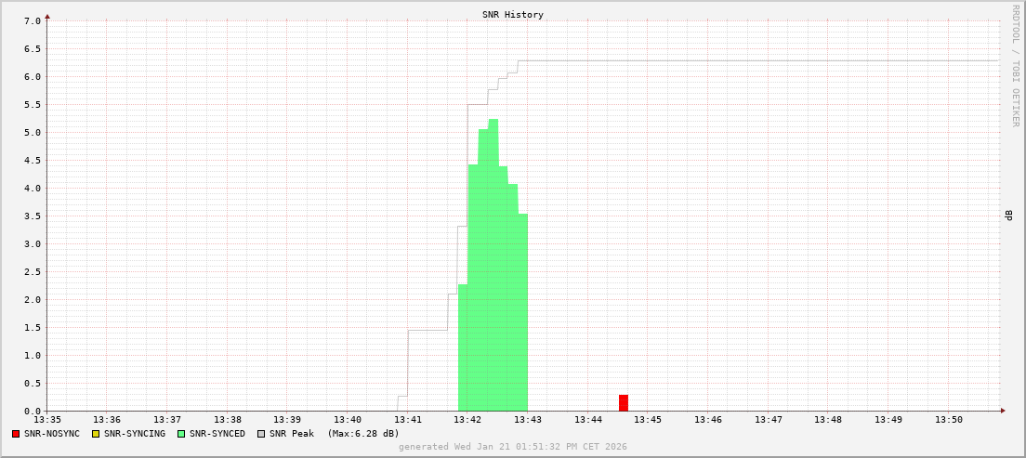Screen dimensions: 1026x458
Task: Click the SNR History chart title
Action: coord(513,15)
